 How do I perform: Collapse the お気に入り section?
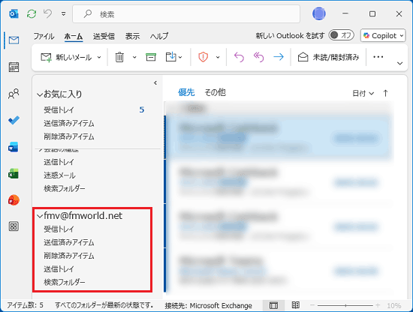click(40, 94)
